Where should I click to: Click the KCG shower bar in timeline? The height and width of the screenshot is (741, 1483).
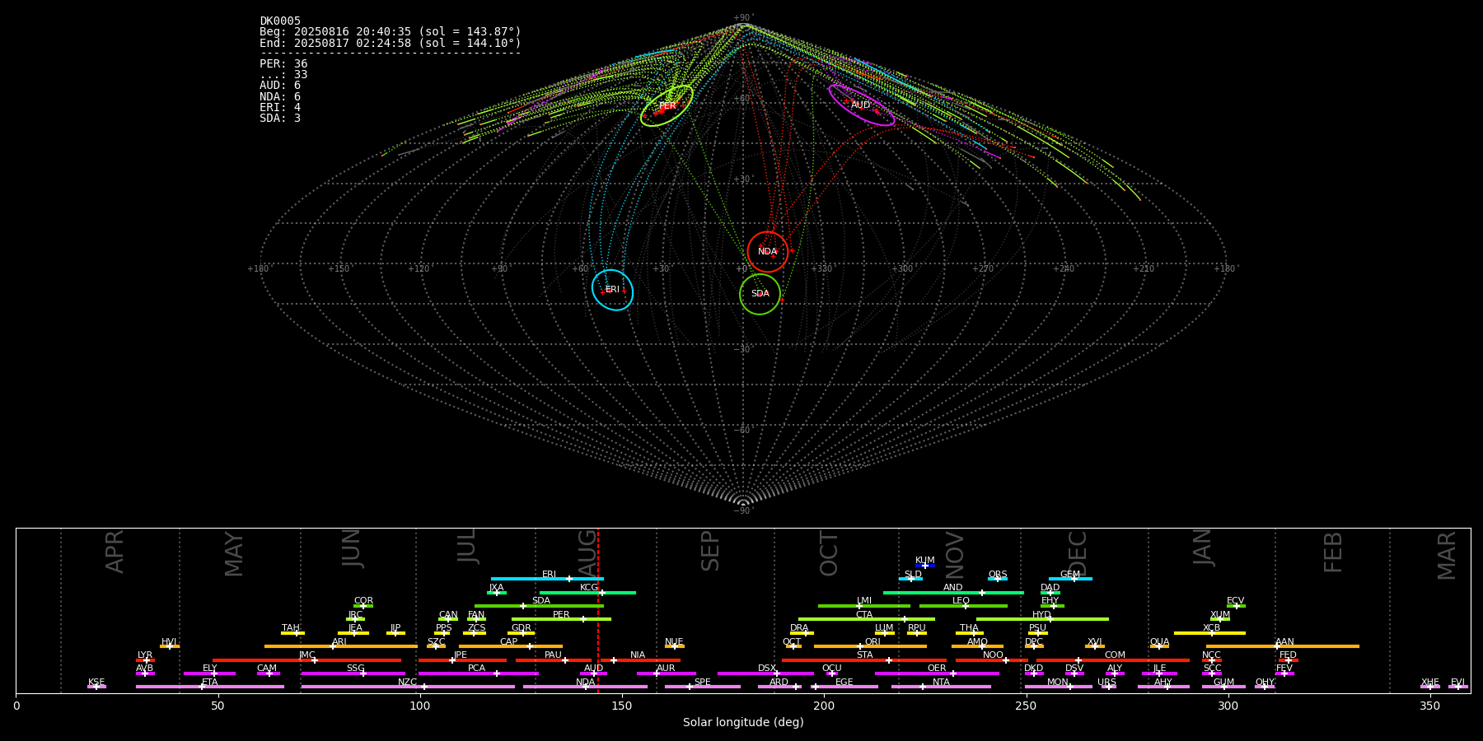click(587, 593)
